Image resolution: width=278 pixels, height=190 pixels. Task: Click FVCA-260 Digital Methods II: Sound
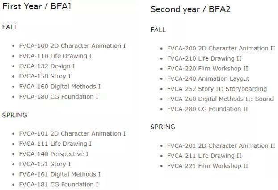click(x=220, y=99)
